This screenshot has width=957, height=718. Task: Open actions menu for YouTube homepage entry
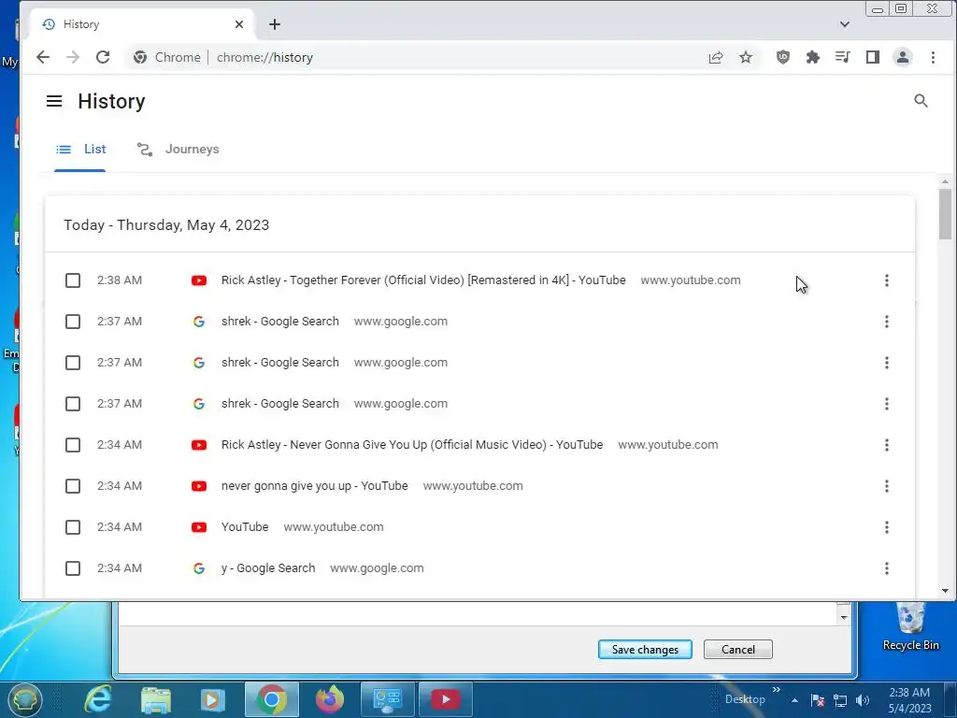[886, 527]
